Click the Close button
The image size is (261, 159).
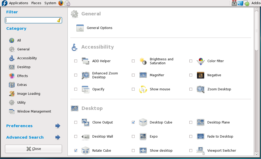coord(33,149)
